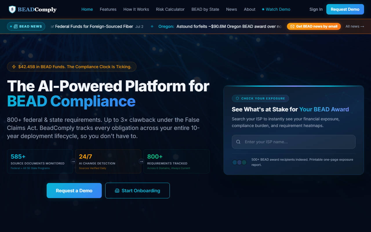Navigate to BEAD by State
371x232 pixels.
click(205, 9)
